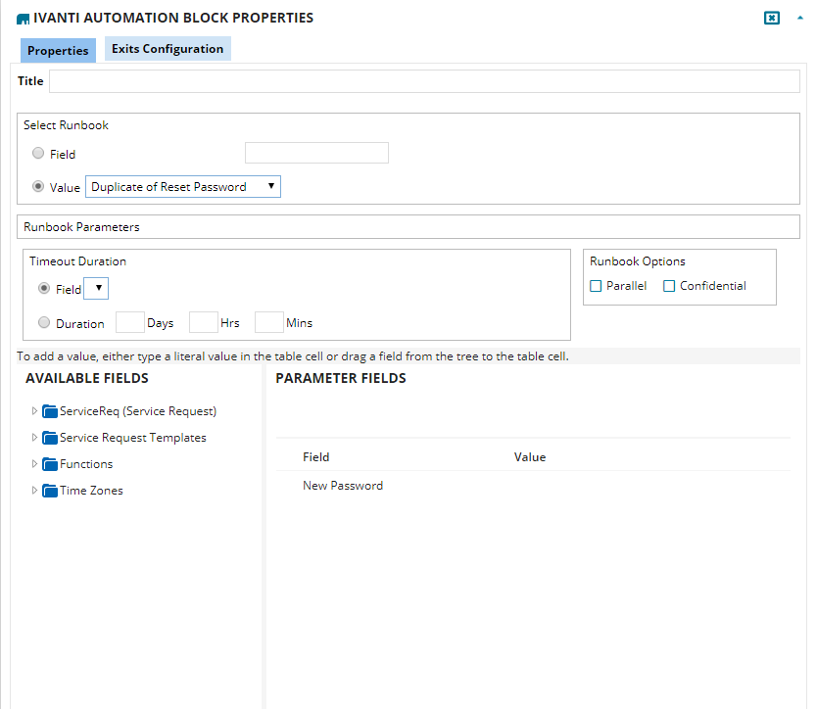Focus the Title input field
Image resolution: width=817 pixels, height=709 pixels.
point(424,81)
